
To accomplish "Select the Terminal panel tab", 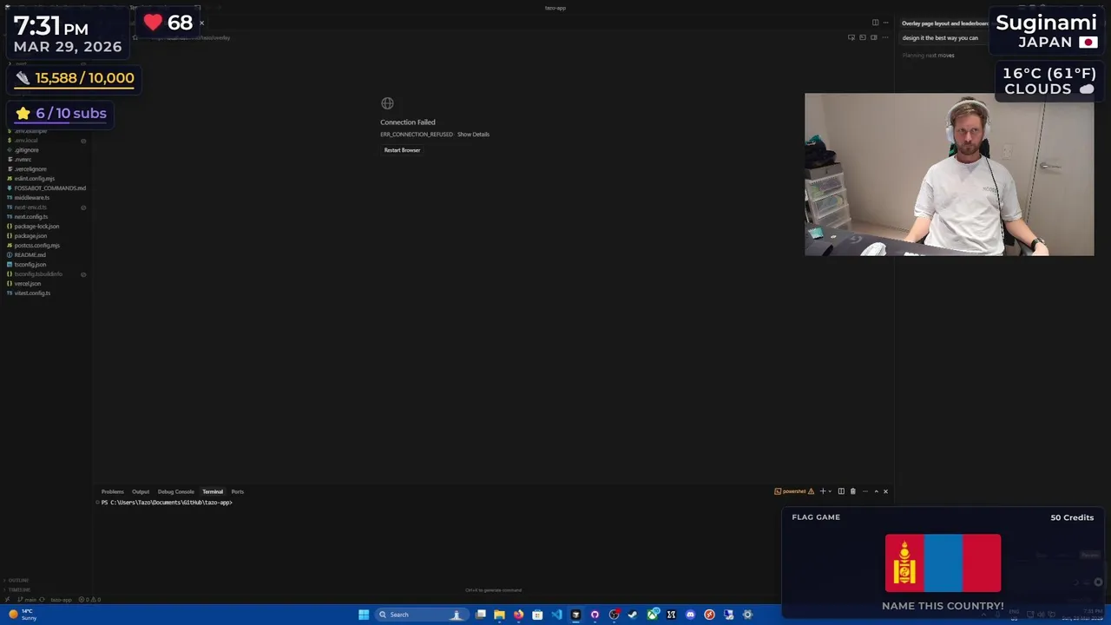I will (213, 492).
